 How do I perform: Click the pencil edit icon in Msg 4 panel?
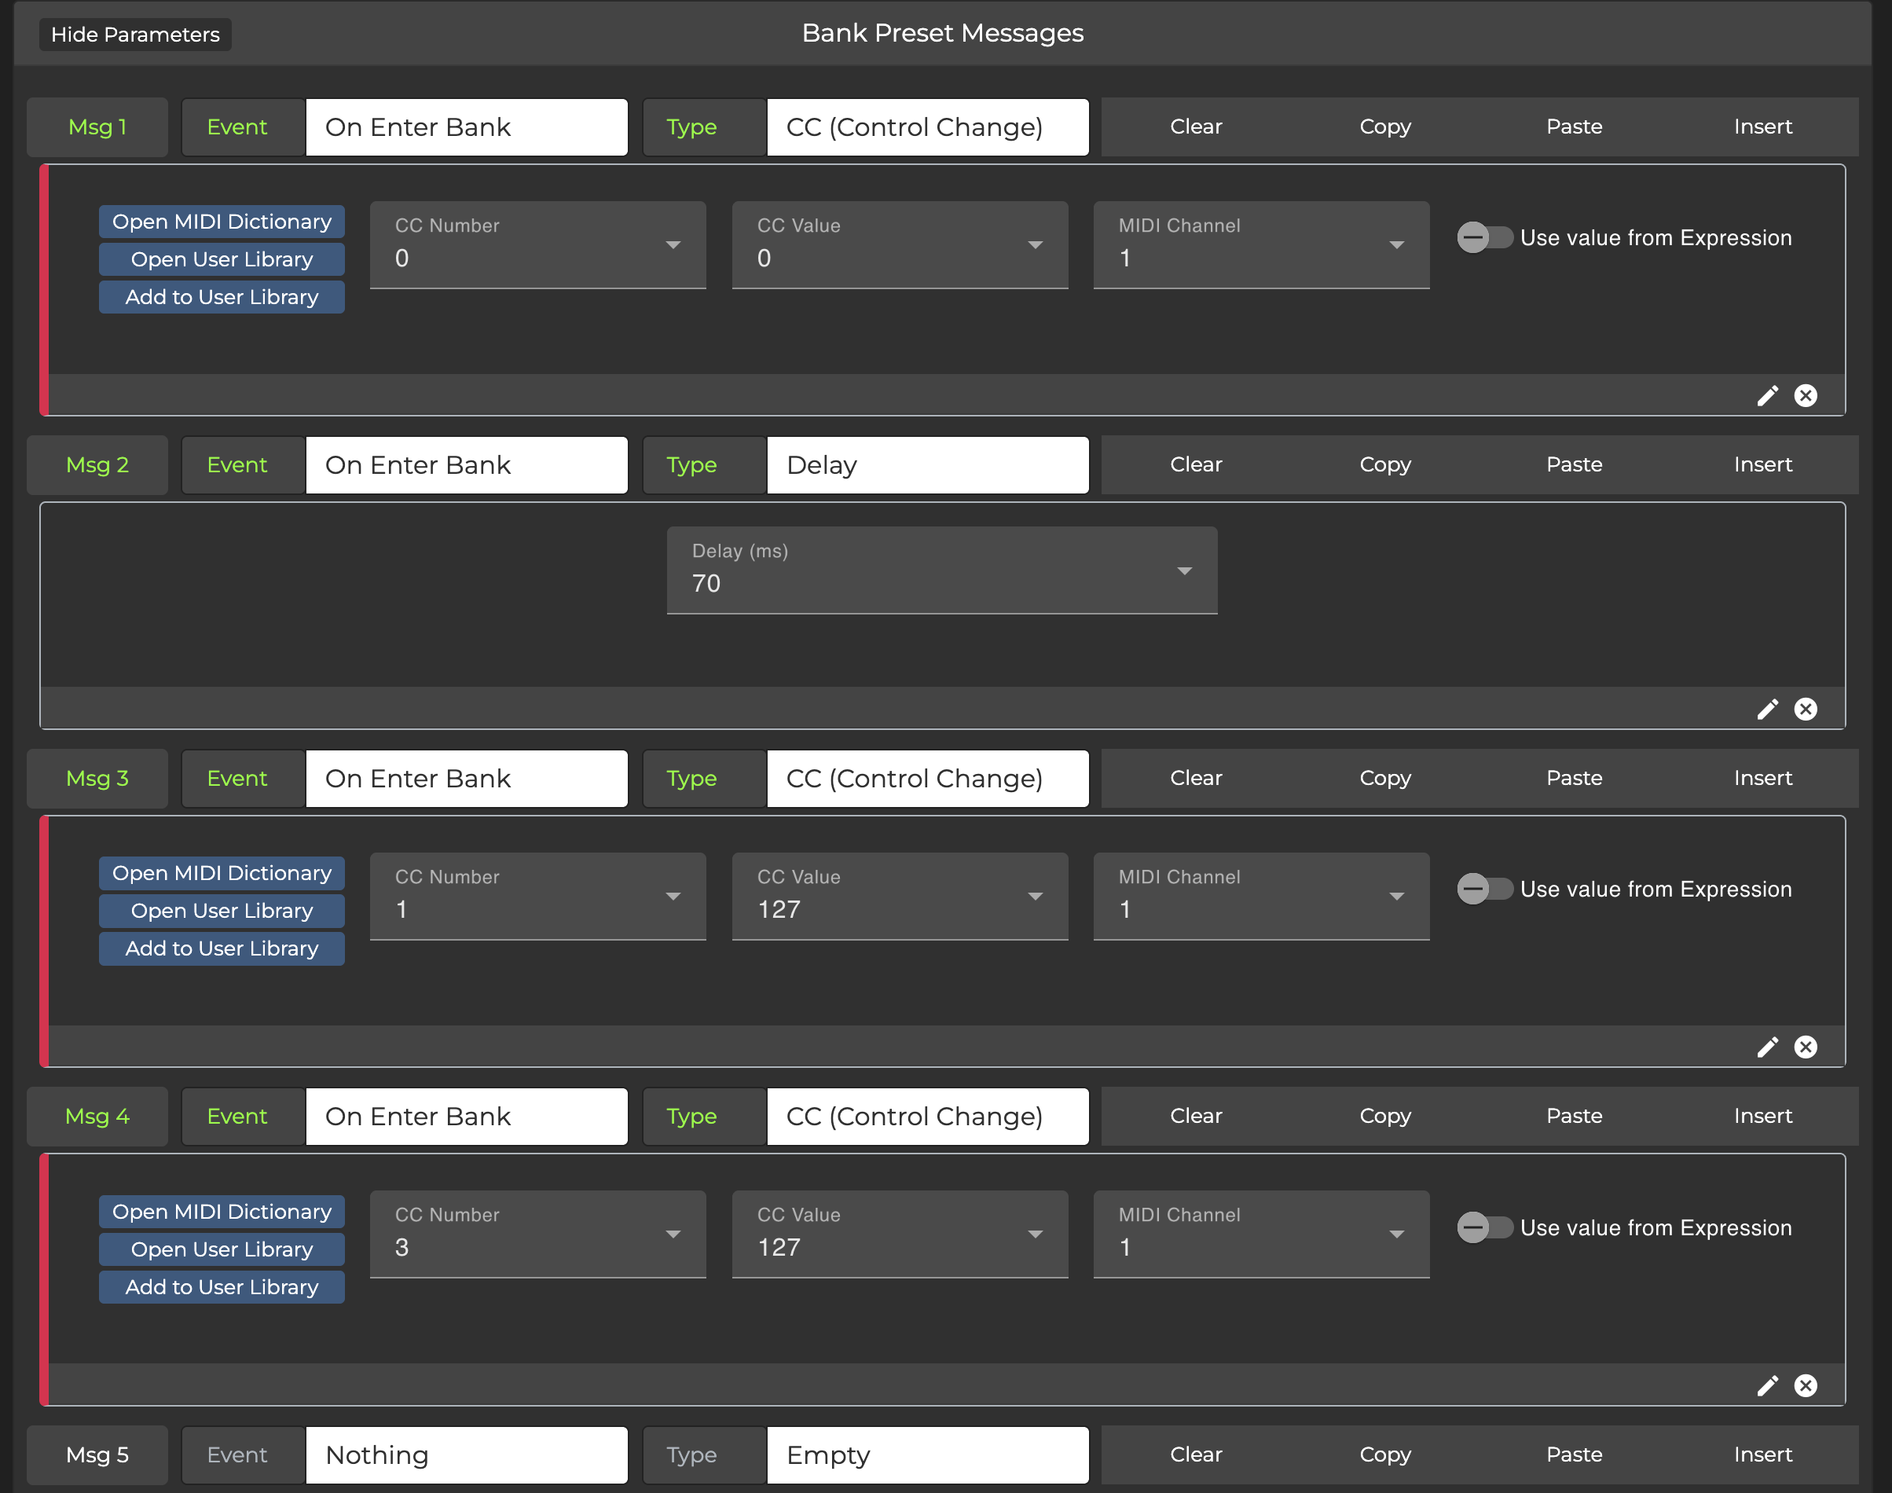1767,1385
